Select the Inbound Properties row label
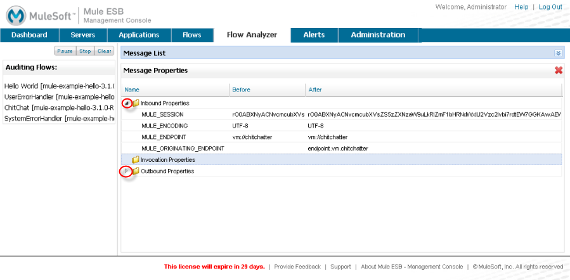Viewport: 570px width, 280px height. tap(165, 103)
